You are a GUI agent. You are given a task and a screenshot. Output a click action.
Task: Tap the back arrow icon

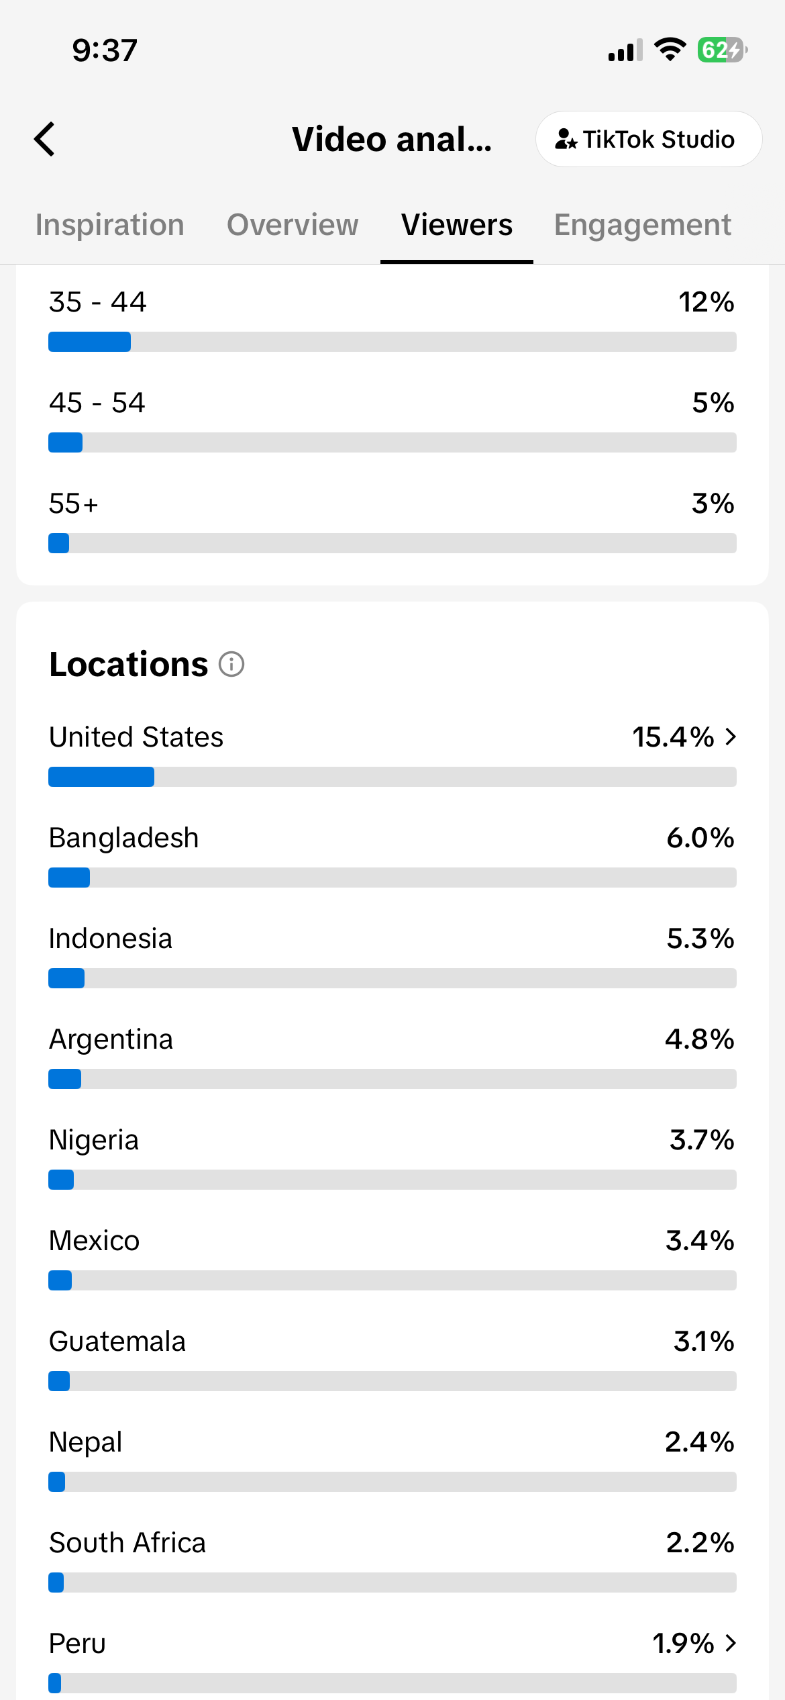[44, 139]
